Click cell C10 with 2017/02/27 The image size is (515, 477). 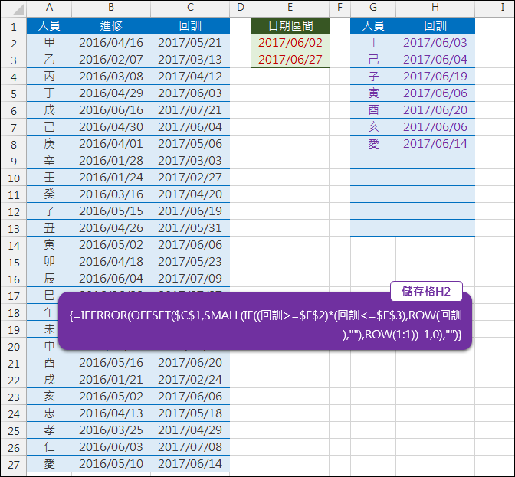coord(190,178)
